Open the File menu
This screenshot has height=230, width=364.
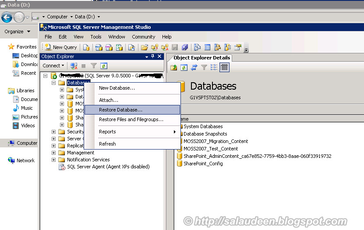coord(48,37)
